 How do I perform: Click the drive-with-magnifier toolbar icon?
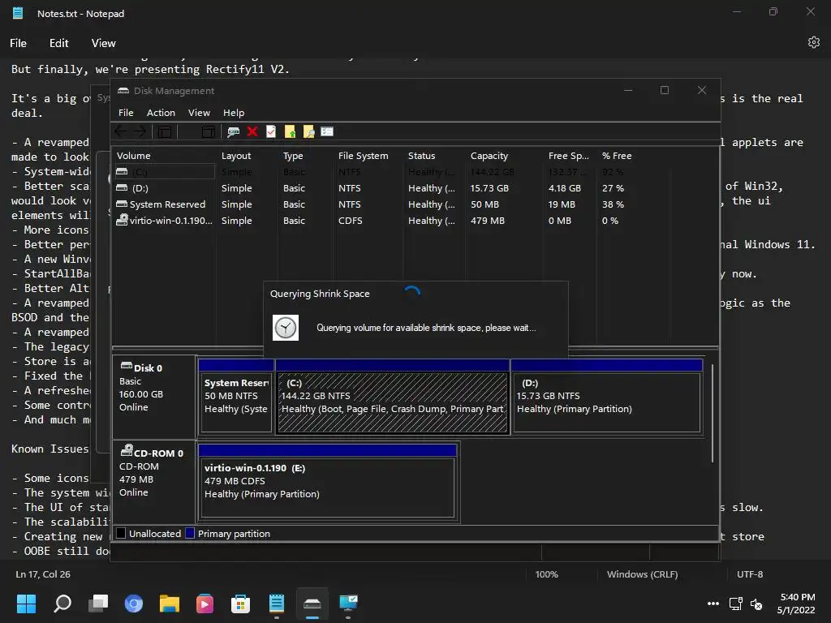point(233,131)
